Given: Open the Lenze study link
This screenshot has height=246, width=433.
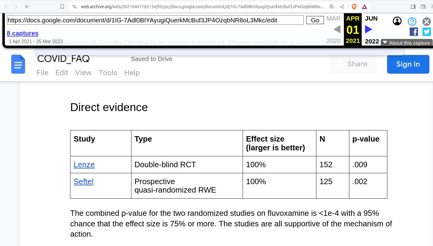Looking at the screenshot, I should [84, 165].
